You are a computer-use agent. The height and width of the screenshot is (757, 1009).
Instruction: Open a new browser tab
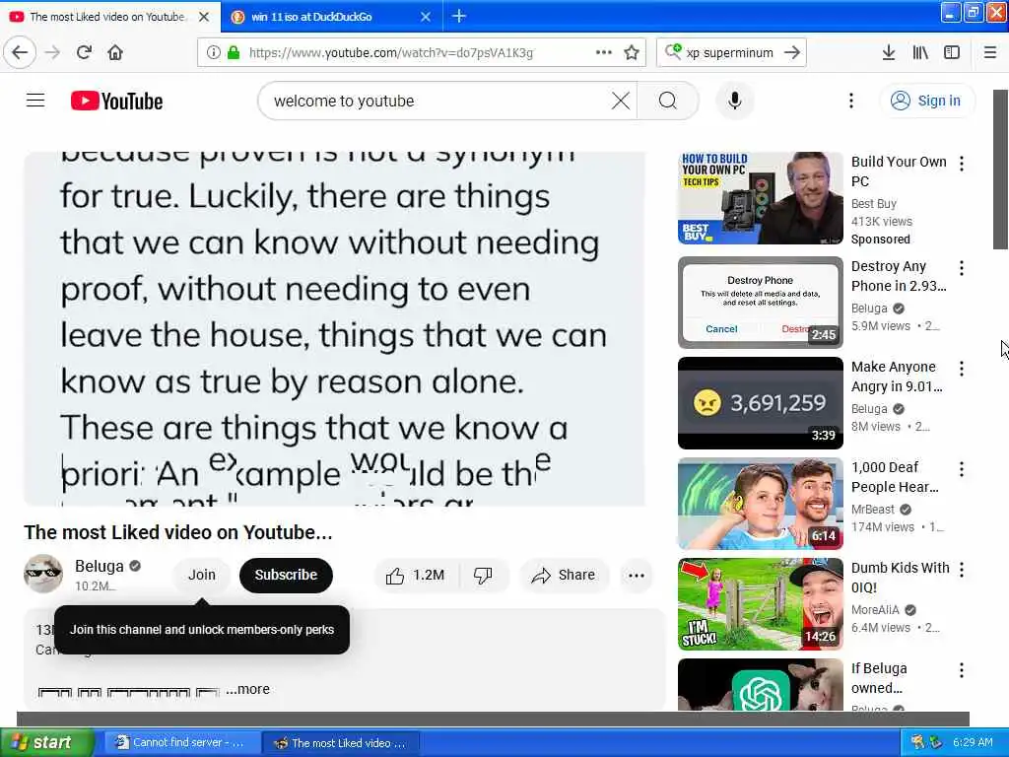(x=459, y=16)
